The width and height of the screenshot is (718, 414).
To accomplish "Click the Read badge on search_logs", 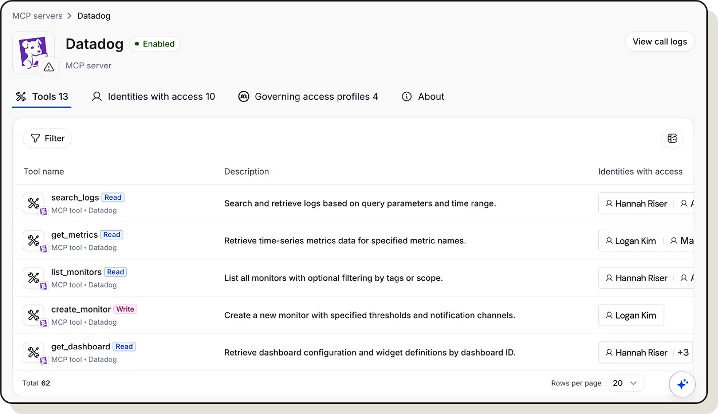I will (113, 197).
